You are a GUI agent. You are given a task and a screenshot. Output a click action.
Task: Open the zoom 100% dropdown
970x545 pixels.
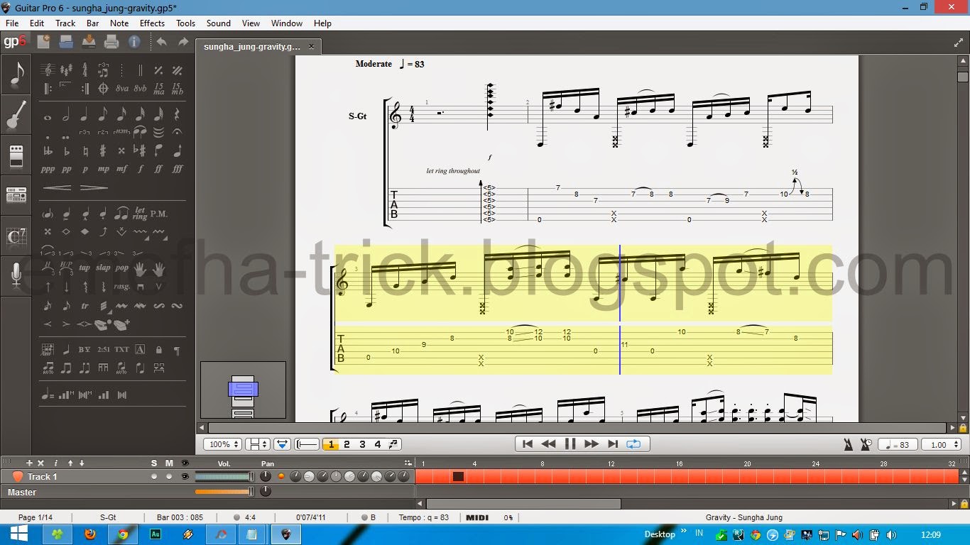tap(223, 444)
